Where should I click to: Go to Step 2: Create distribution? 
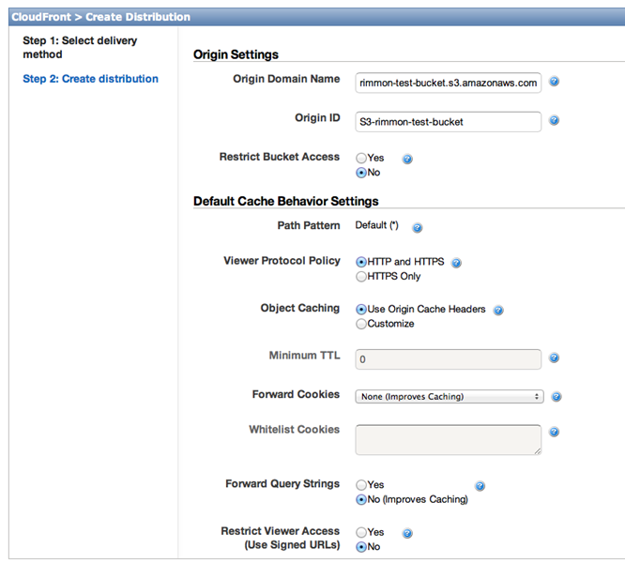pos(90,79)
